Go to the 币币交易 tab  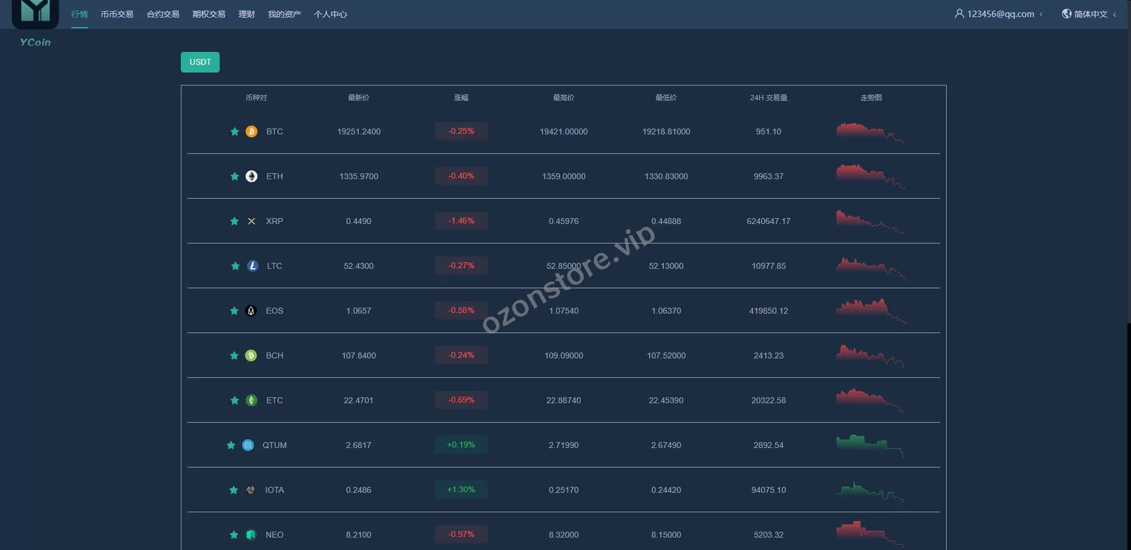[x=117, y=14]
